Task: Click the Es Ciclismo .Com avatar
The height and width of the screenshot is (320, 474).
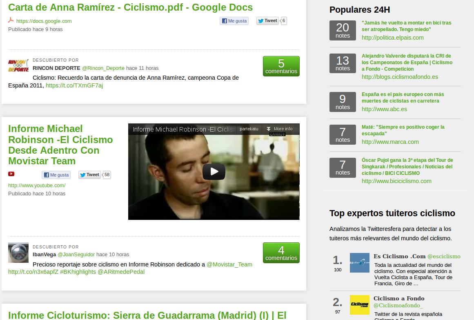Action: [359, 263]
